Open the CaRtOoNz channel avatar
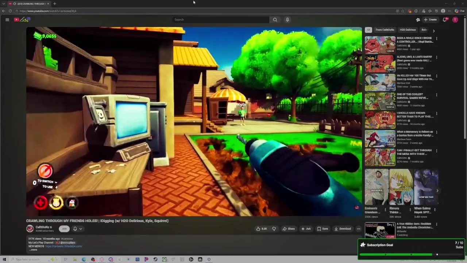467x263 pixels. (x=30, y=229)
